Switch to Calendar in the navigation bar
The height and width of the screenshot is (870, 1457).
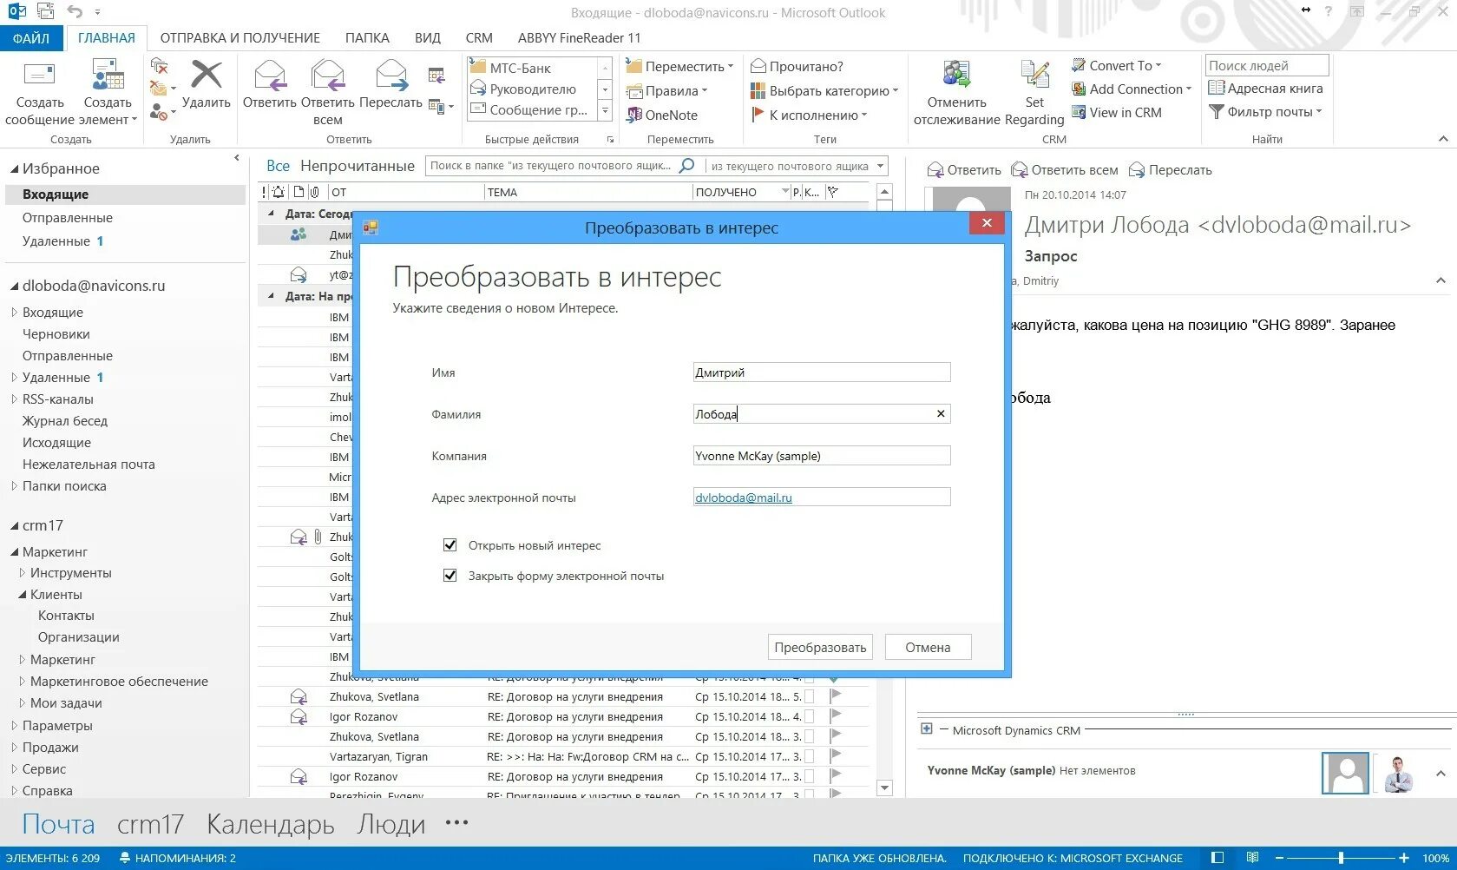271,824
